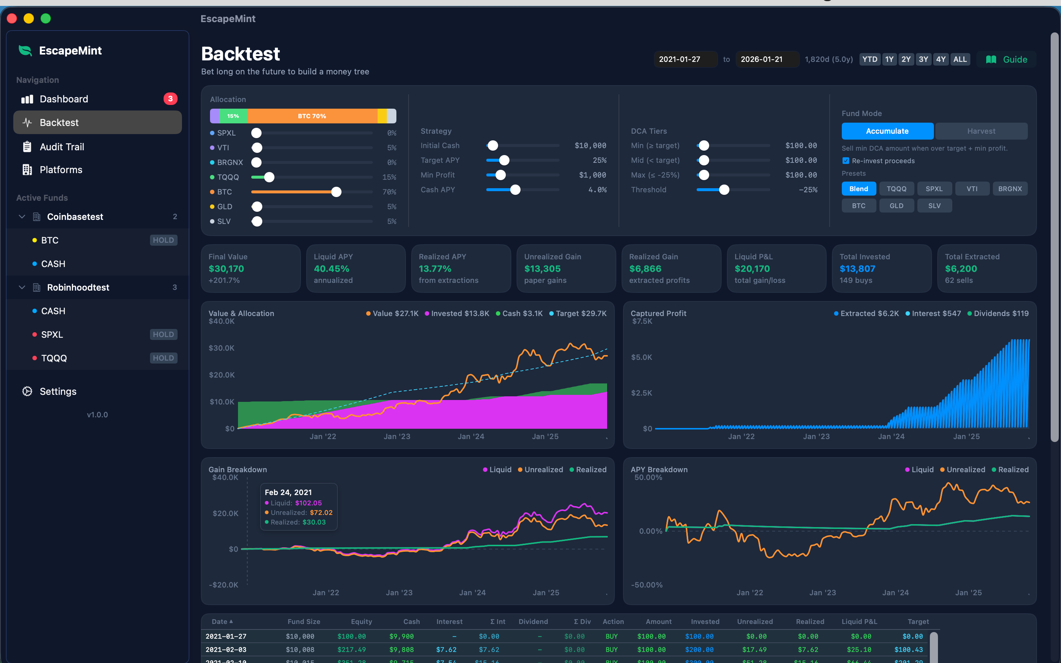Select the VTI preset
The width and height of the screenshot is (1061, 663).
coord(972,189)
